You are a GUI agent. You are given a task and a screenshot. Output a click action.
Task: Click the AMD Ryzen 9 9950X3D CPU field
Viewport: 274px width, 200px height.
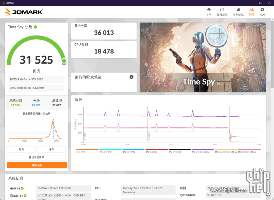(148, 190)
